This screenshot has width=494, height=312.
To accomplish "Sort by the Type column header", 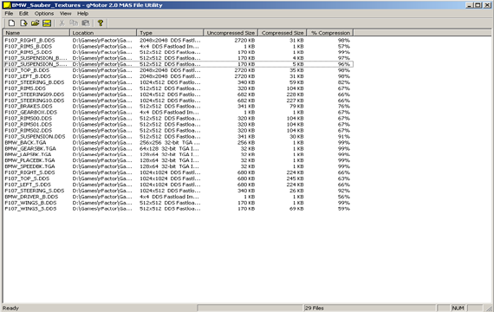I will click(x=170, y=33).
